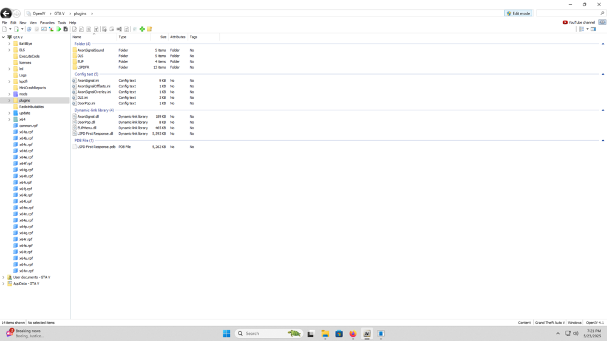Image resolution: width=607 pixels, height=341 pixels.
Task: Expand the mods tree node
Action: coord(9,94)
